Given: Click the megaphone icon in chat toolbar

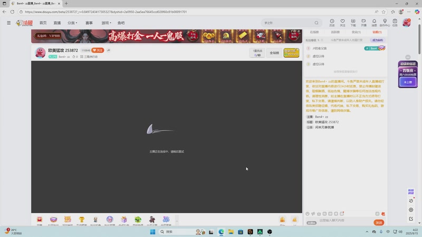Looking at the screenshot, I should (313, 214).
